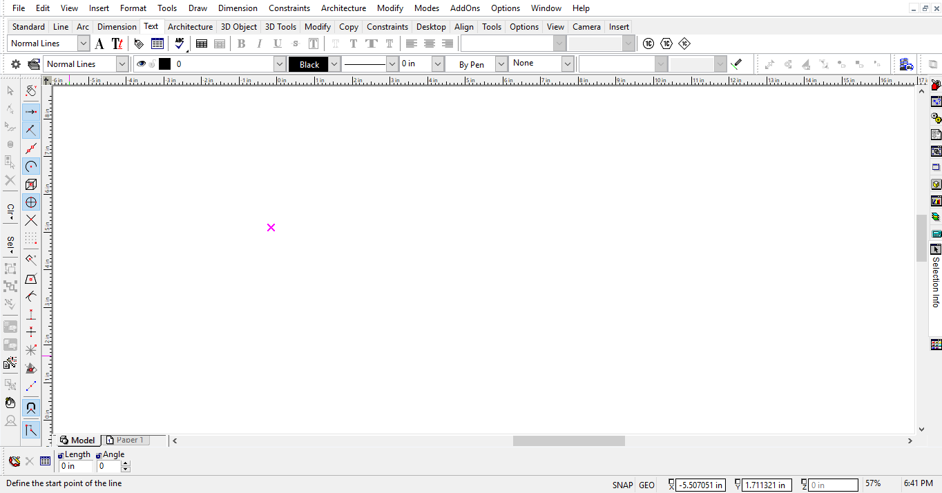The width and height of the screenshot is (942, 493).
Task: Click the Black pen color box
Action: coord(309,64)
